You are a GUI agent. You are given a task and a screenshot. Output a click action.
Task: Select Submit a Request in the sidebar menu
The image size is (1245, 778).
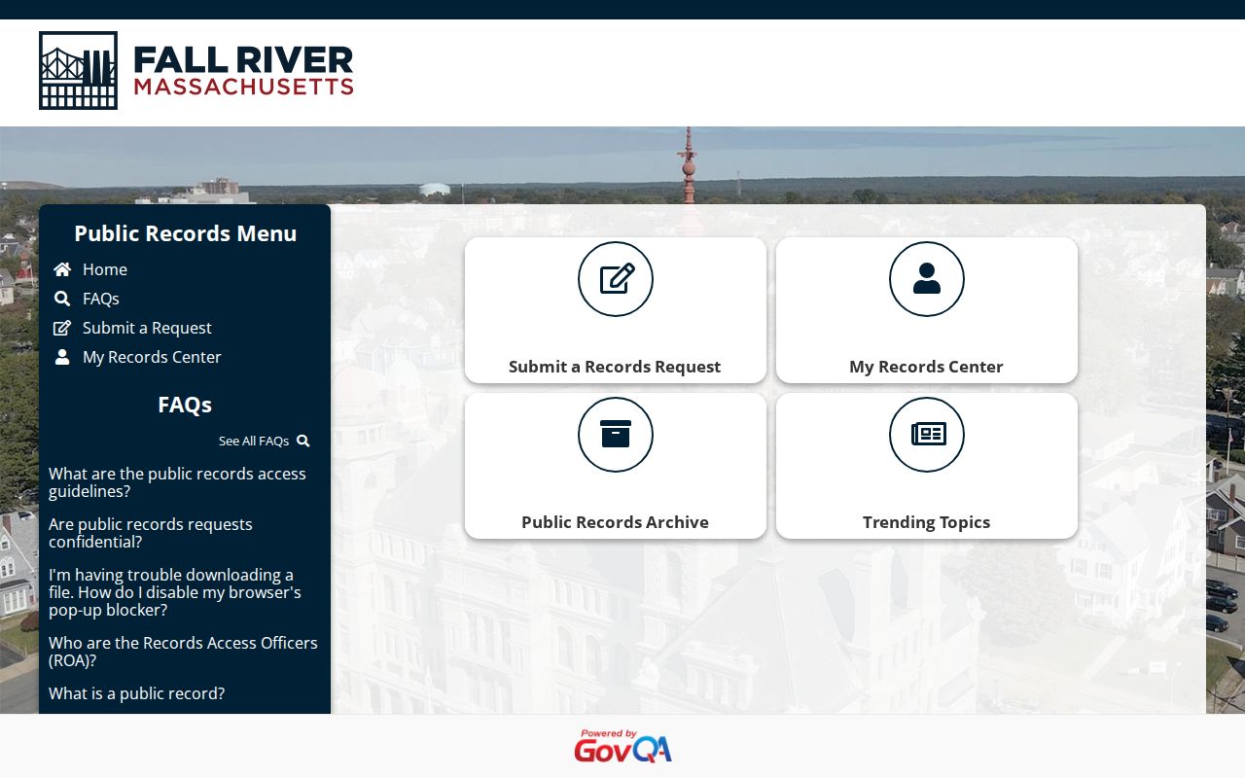click(x=147, y=328)
